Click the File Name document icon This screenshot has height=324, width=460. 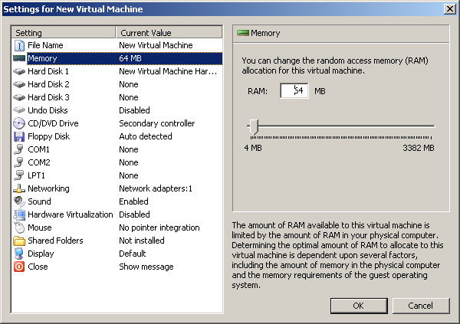(19, 45)
